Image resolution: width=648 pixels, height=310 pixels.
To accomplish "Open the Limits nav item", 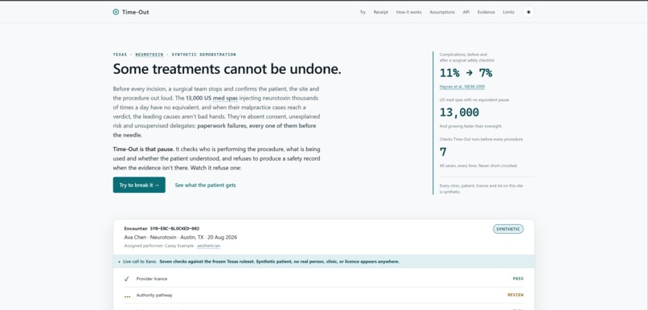I will pos(508,12).
